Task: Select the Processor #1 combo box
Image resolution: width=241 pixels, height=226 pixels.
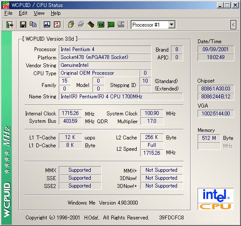Action: point(153,24)
